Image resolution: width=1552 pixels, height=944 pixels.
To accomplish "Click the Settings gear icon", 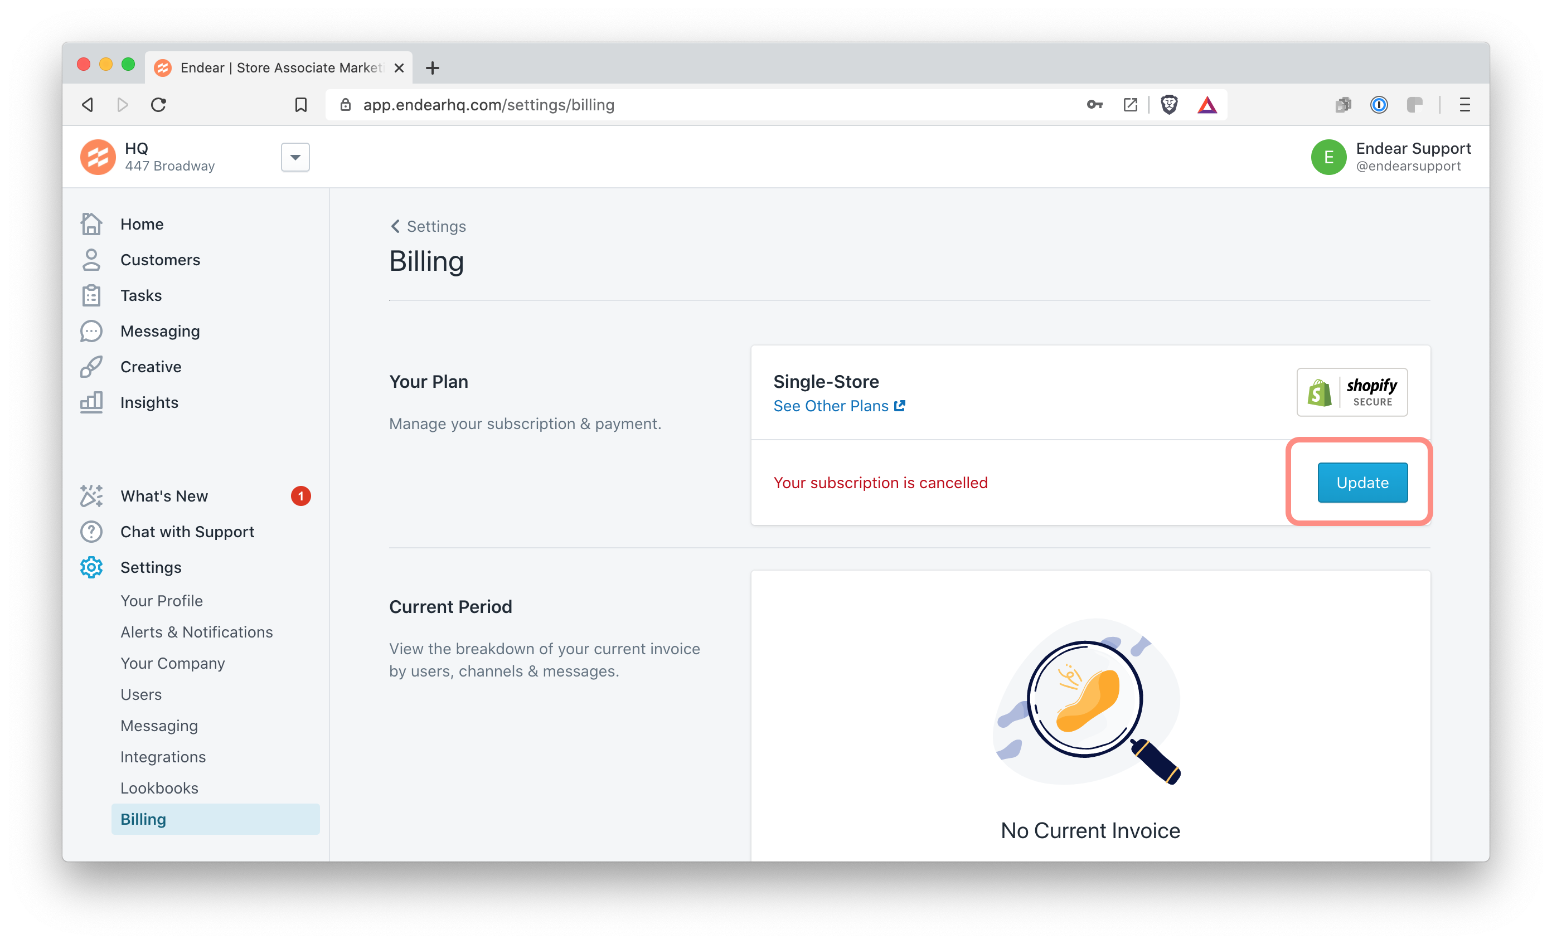I will (91, 567).
